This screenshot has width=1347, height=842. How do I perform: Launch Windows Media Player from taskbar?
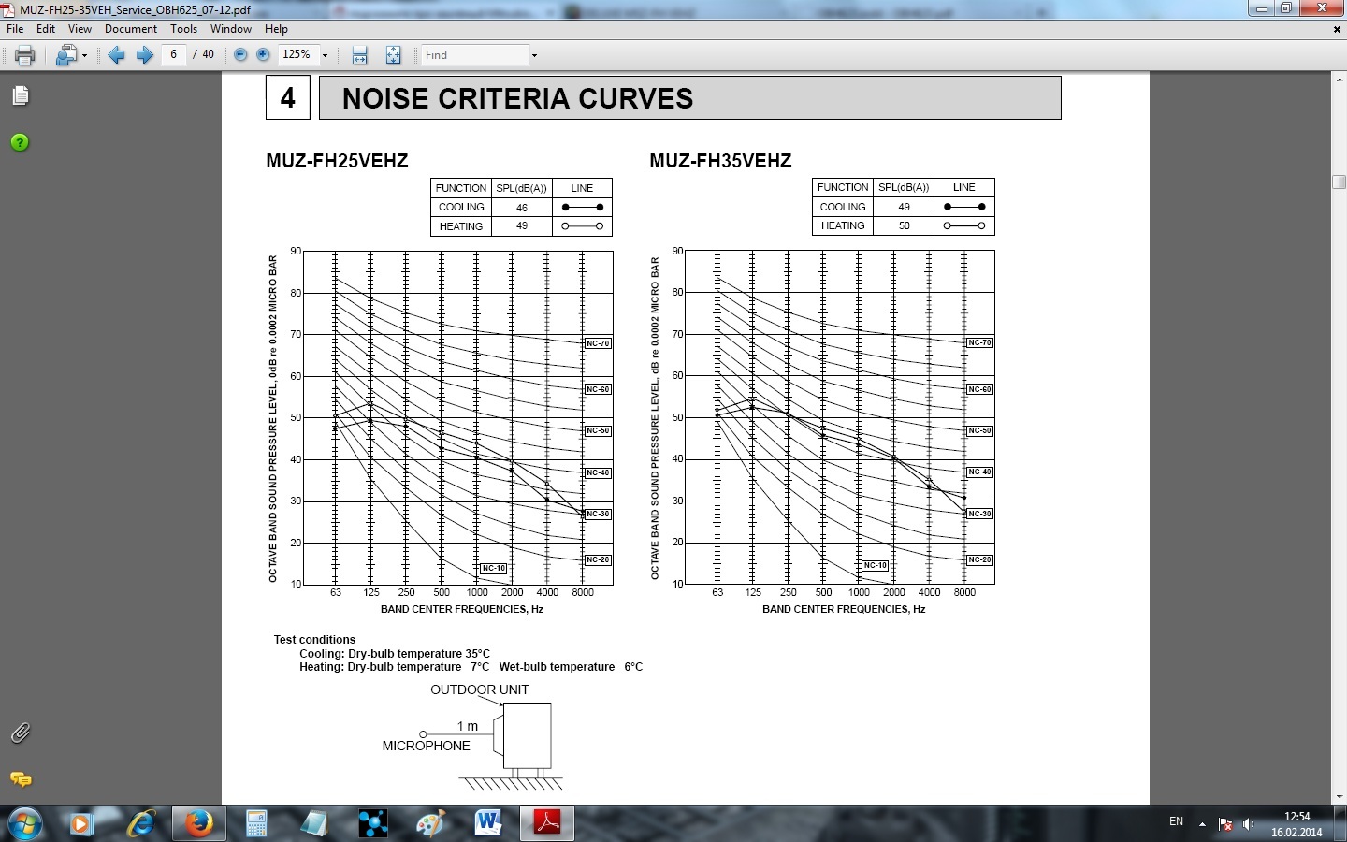pyautogui.click(x=81, y=824)
